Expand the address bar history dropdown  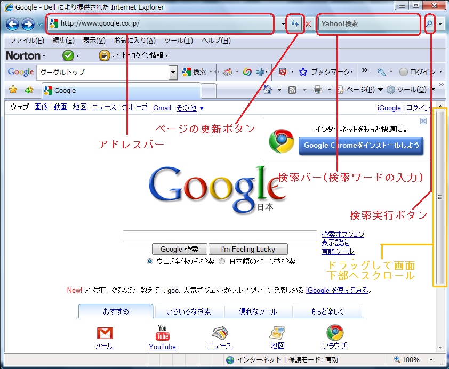283,24
